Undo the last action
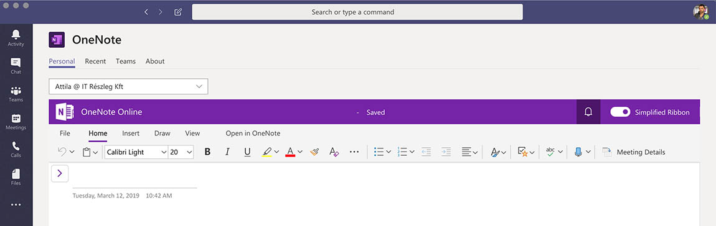 [x=62, y=151]
